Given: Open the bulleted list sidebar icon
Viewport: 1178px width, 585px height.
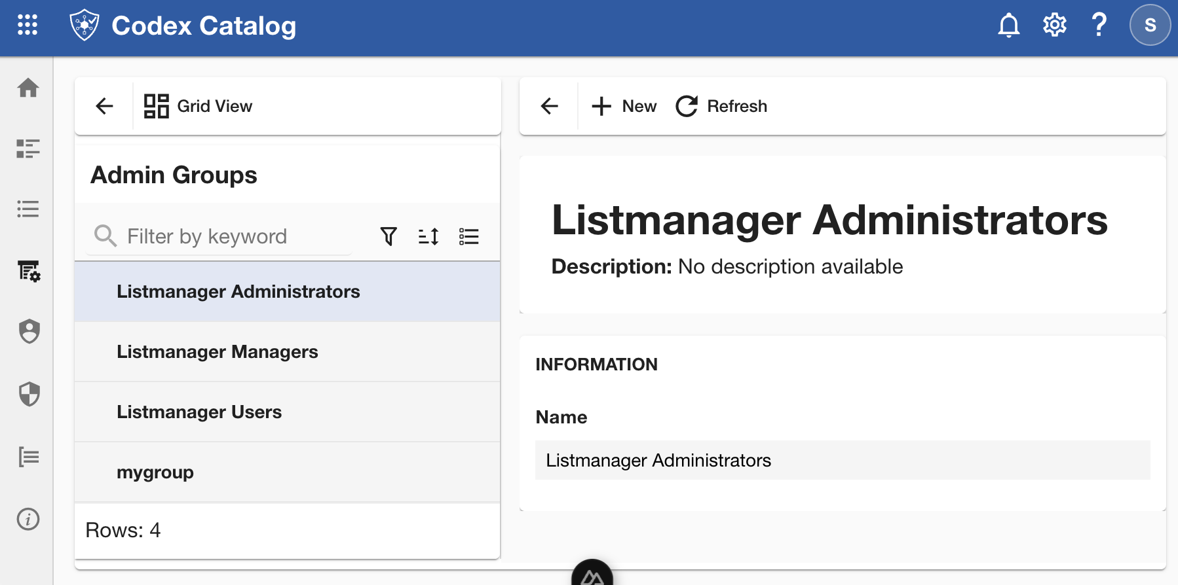Looking at the screenshot, I should pos(28,209).
